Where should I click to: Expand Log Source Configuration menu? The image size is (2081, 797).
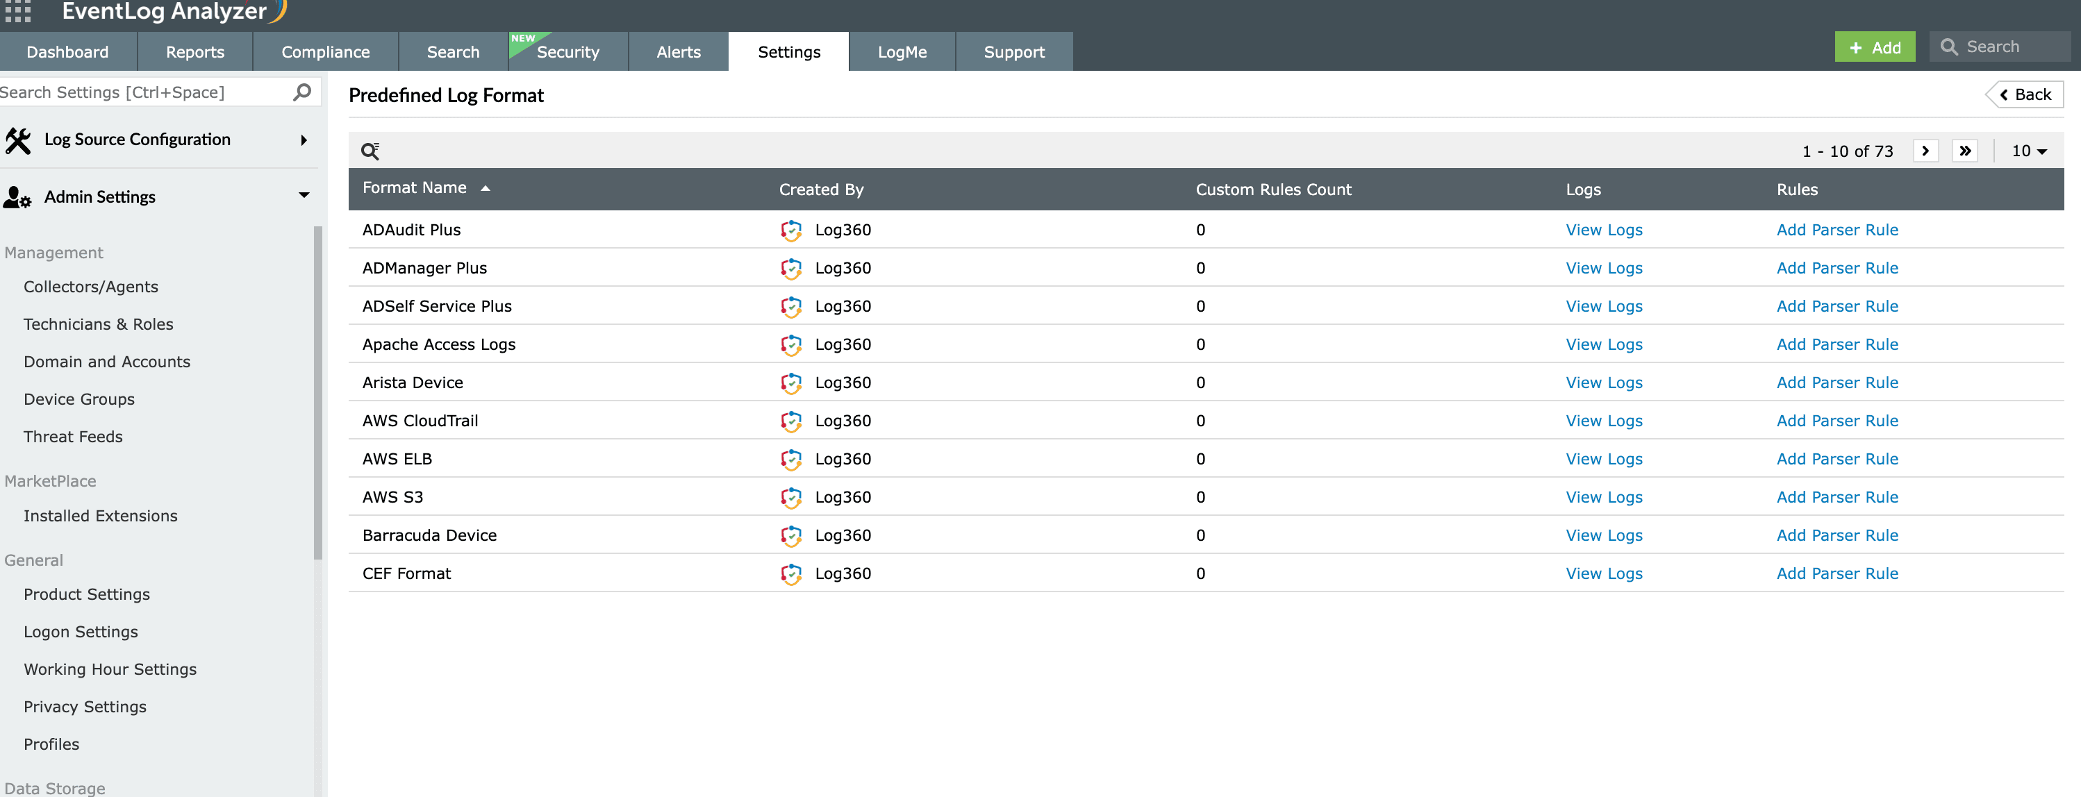click(x=304, y=140)
